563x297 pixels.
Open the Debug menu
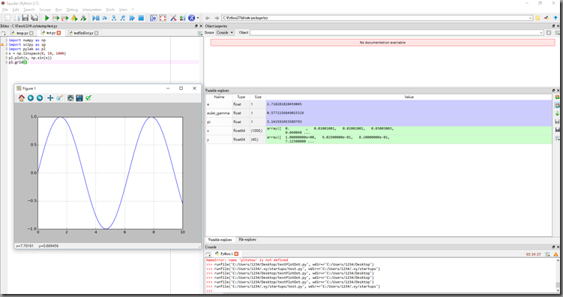point(72,10)
